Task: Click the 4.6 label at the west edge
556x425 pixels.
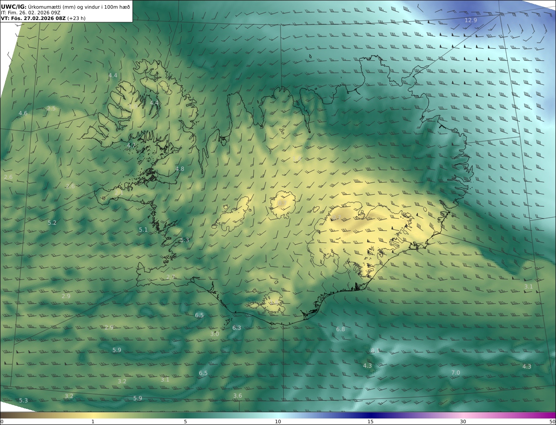Action: [23, 113]
